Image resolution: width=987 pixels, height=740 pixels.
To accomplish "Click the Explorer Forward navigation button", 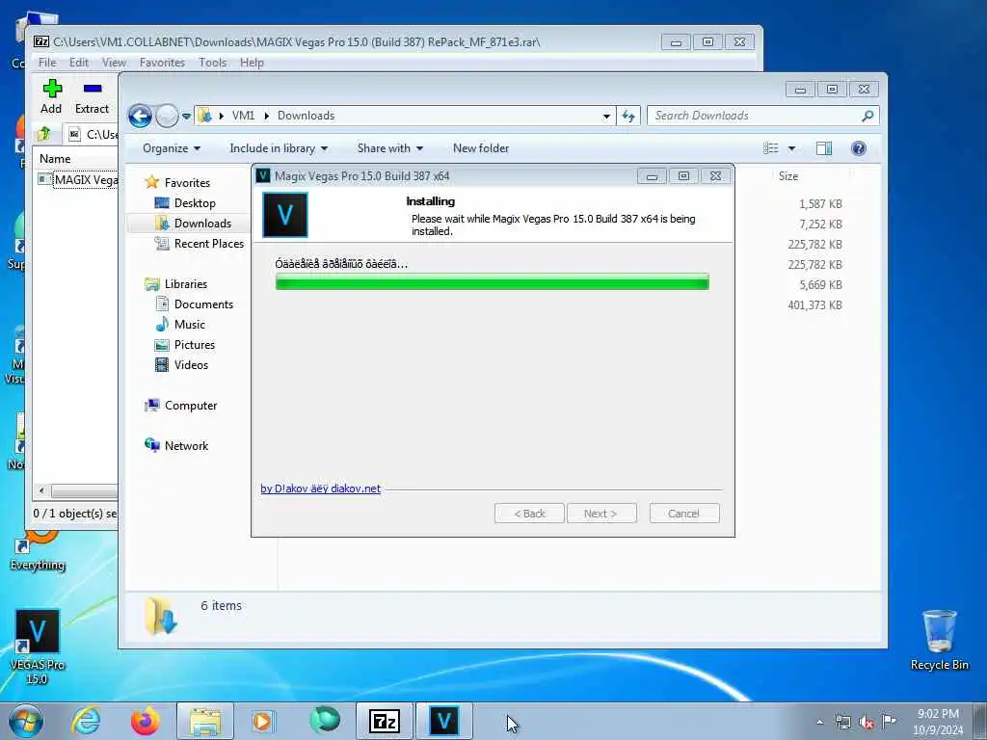I will 167,116.
